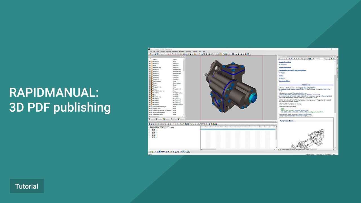Collapse the PROCEDURE Pump Procedure node
Image resolution: width=361 pixels, height=203 pixels.
(x=149, y=128)
